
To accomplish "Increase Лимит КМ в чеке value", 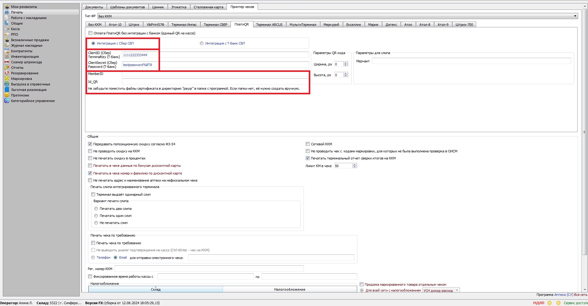I will pyautogui.click(x=355, y=165).
